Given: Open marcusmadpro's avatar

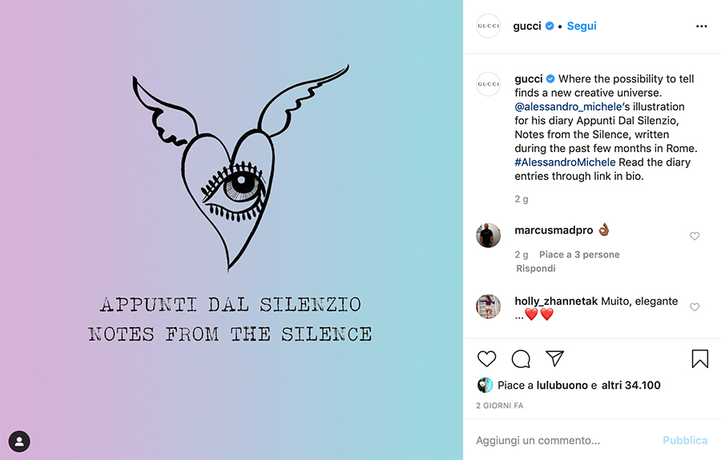Looking at the screenshot, I should tap(489, 235).
